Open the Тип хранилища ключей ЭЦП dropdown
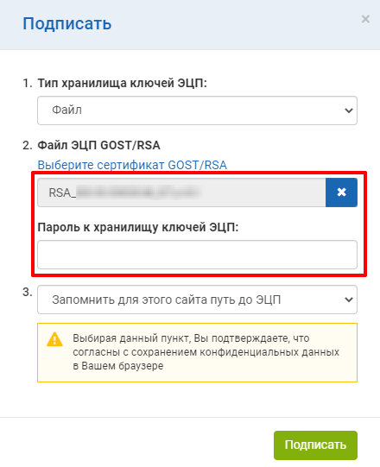380x467 pixels. [197, 110]
